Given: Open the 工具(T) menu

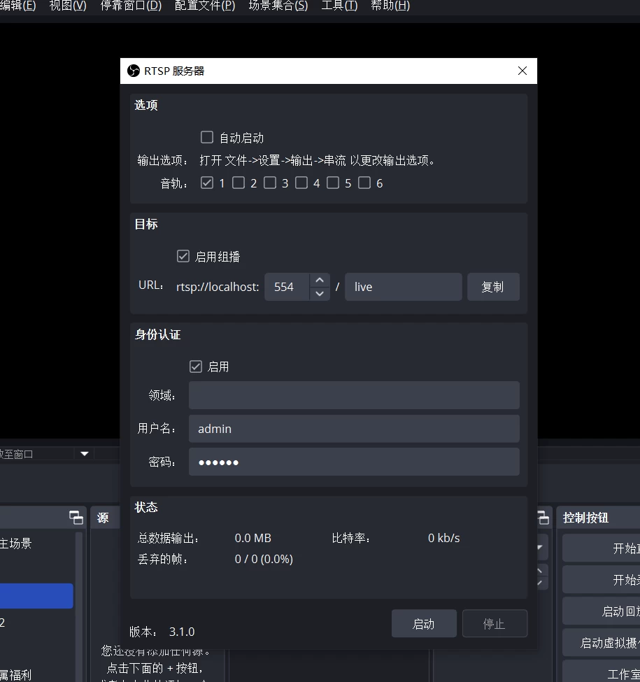Looking at the screenshot, I should click(x=339, y=6).
